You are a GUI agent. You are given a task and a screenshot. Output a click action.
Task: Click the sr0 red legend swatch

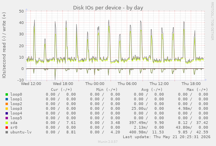point(7,128)
